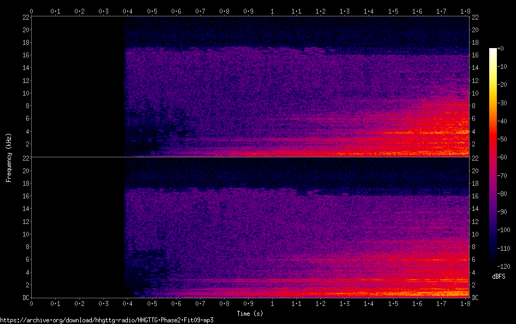Click the 0.4 tick on the bottom time axis
The width and height of the screenshot is (516, 324).
[127, 303]
